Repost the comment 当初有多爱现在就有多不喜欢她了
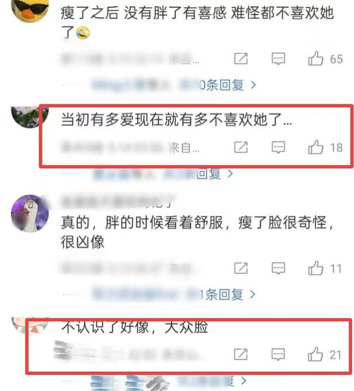The height and width of the screenshot is (391, 354). 241,147
